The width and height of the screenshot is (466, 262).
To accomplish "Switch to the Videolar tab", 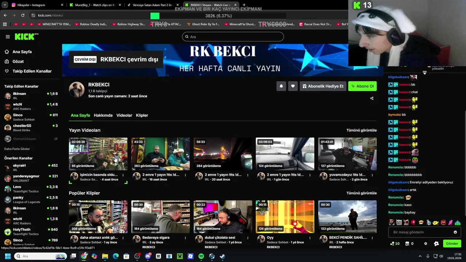I will 124,115.
